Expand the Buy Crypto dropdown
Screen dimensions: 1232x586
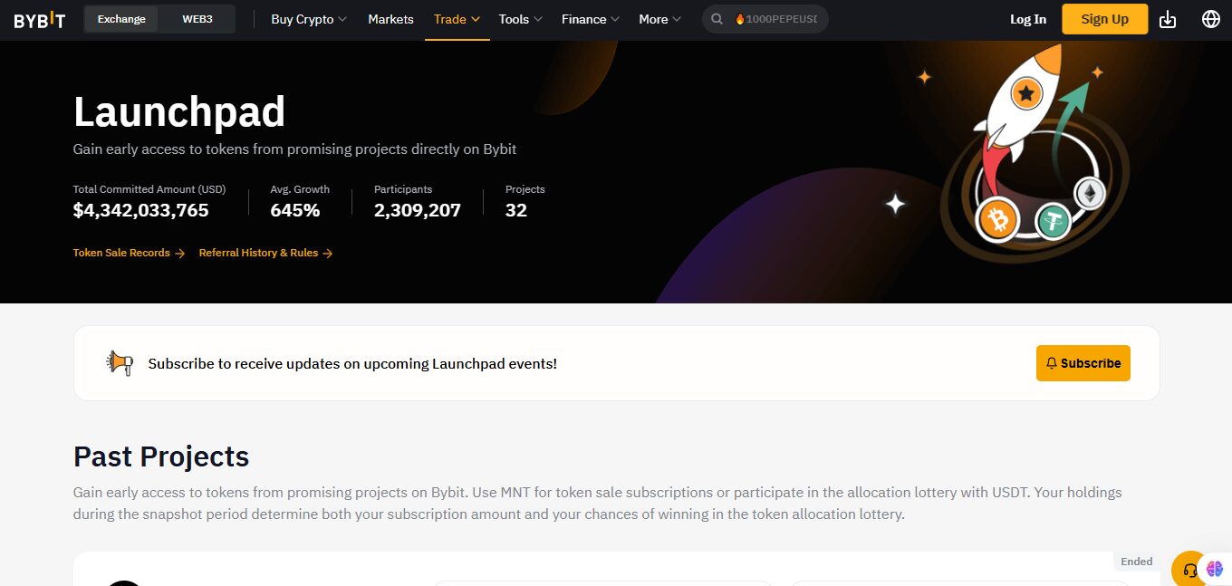coord(309,19)
